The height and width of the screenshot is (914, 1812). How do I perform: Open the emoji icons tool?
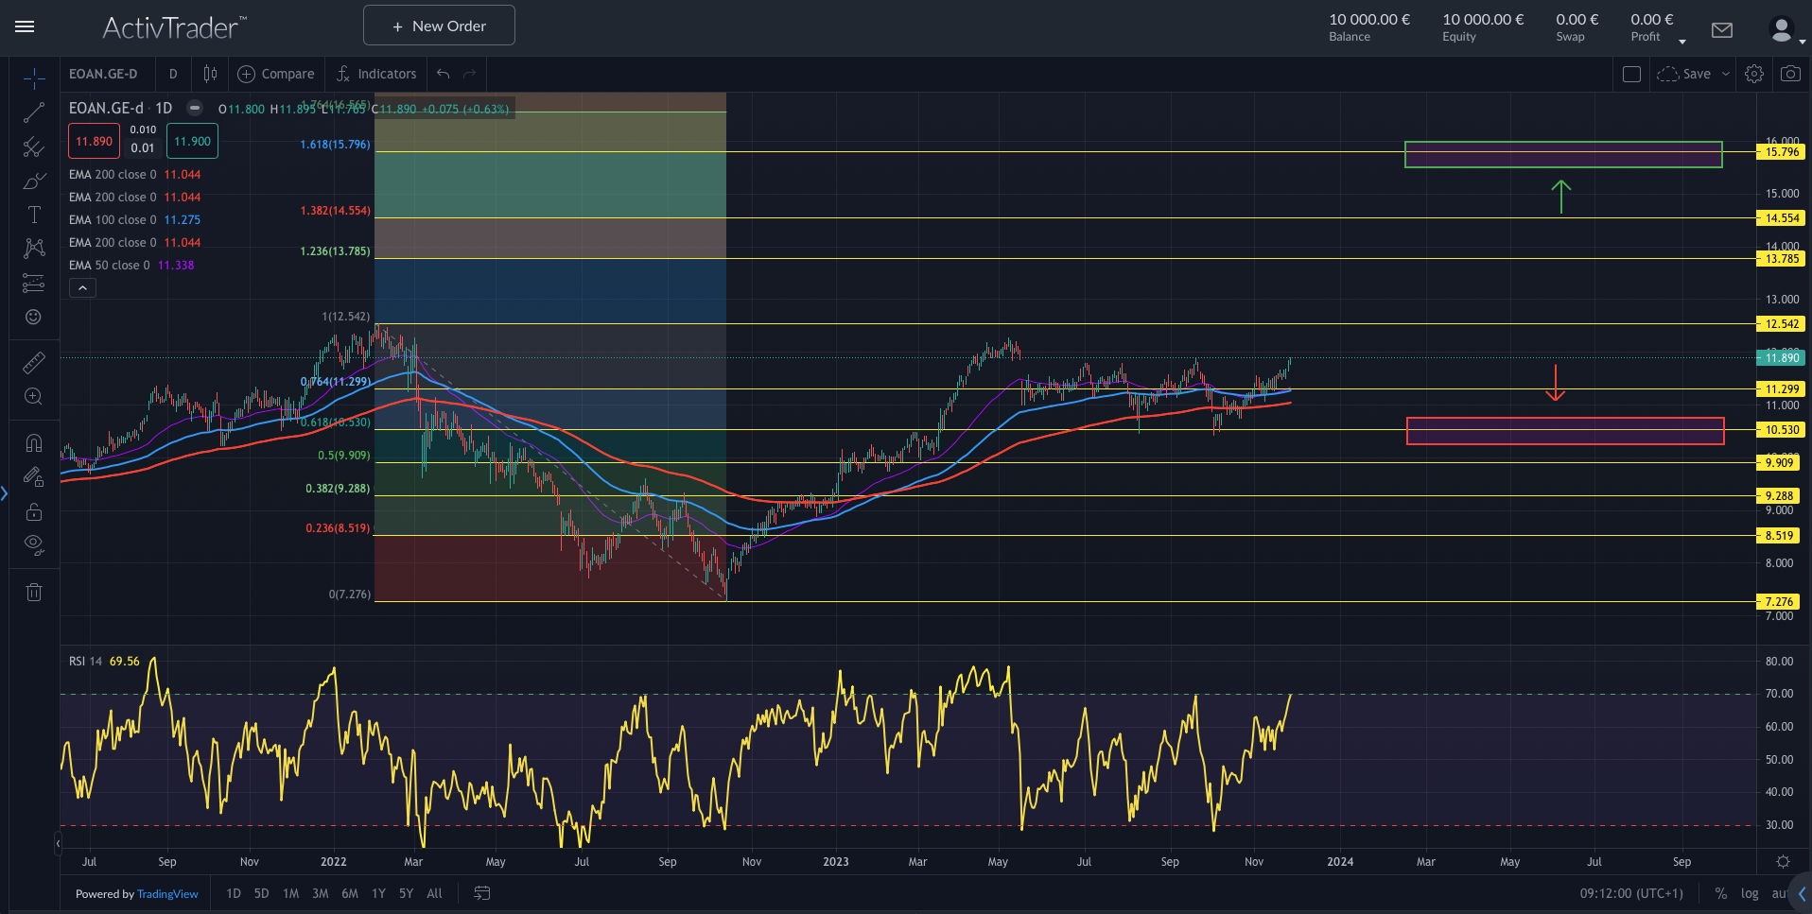coord(34,318)
